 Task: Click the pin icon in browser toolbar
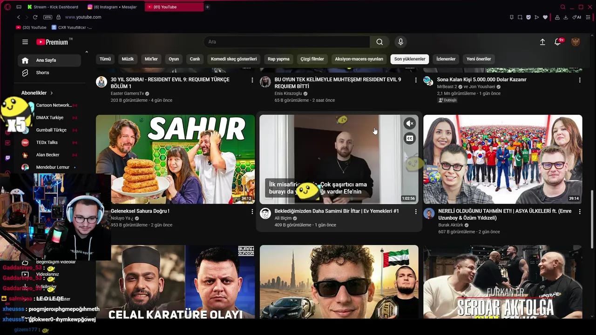(512, 17)
